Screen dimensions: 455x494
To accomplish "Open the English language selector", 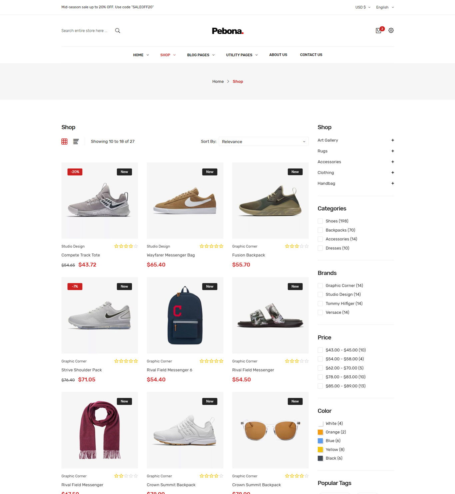I will (385, 7).
